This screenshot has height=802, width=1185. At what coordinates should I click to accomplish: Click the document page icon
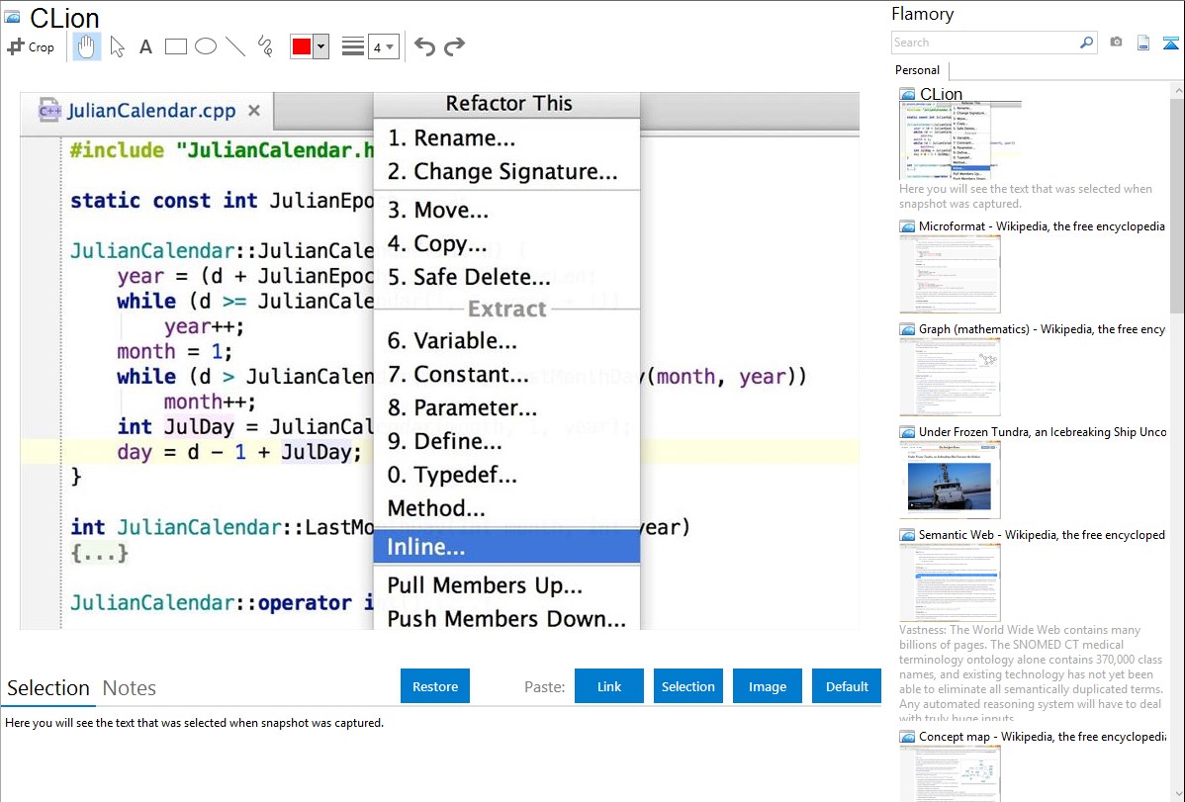pyautogui.click(x=1143, y=44)
